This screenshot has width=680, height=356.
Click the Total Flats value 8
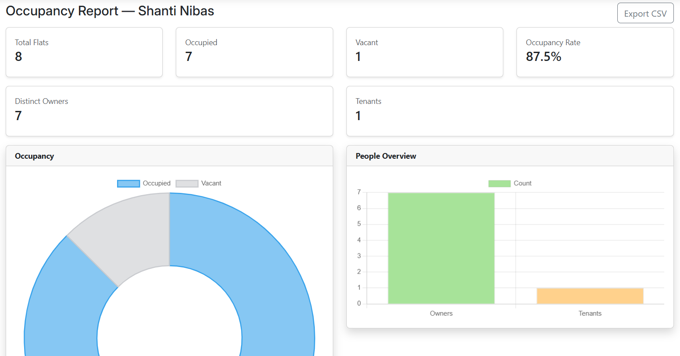[18, 57]
